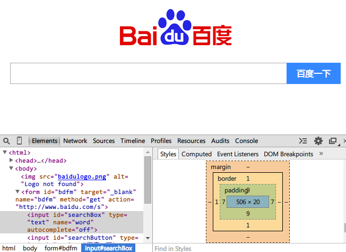346x252 pixels.
Task: Click the Baidu logo image
Action: [176, 27]
